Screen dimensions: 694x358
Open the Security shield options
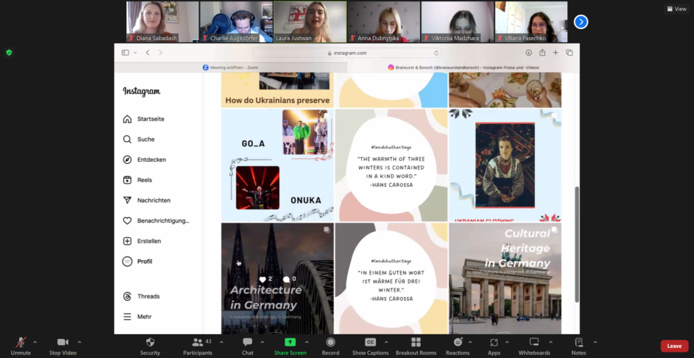point(150,345)
